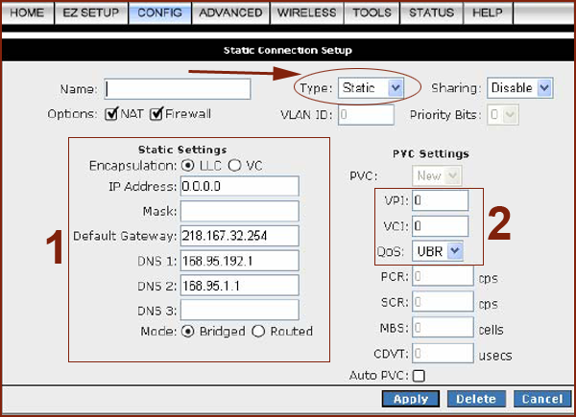Focus the connection Name input field

177,89
